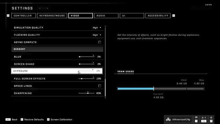This screenshot has height=124, width=220.
Task: Switch to the Controller tab
Action: [23, 15]
